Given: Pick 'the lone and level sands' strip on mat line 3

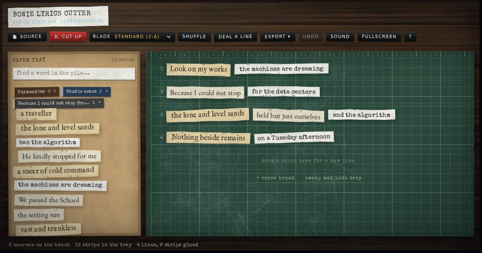Looking at the screenshot, I should (208, 115).
